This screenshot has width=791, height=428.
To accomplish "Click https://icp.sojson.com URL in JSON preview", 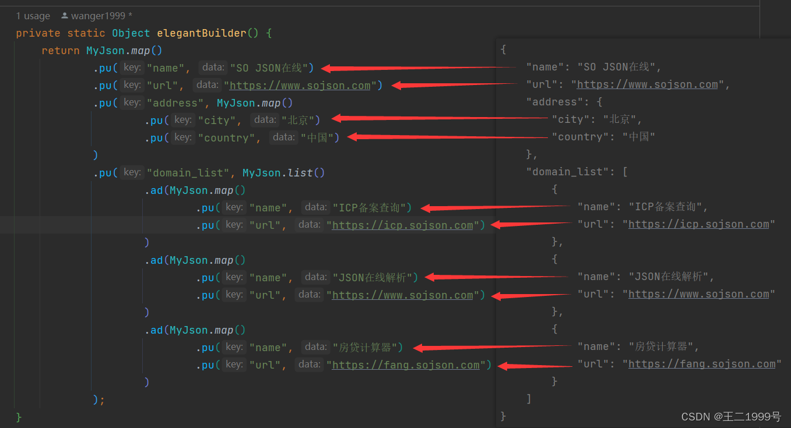I will (x=699, y=224).
